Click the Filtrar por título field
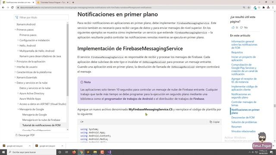The width and height of the screenshot is (276, 155). tap(41, 17)
